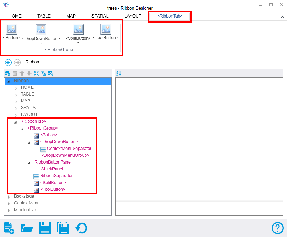Select StackPanel in the tree
The width and height of the screenshot is (287, 237).
click(52, 169)
